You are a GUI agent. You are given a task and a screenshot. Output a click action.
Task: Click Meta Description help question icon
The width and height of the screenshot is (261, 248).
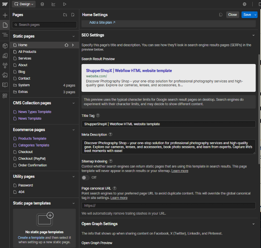(110, 134)
